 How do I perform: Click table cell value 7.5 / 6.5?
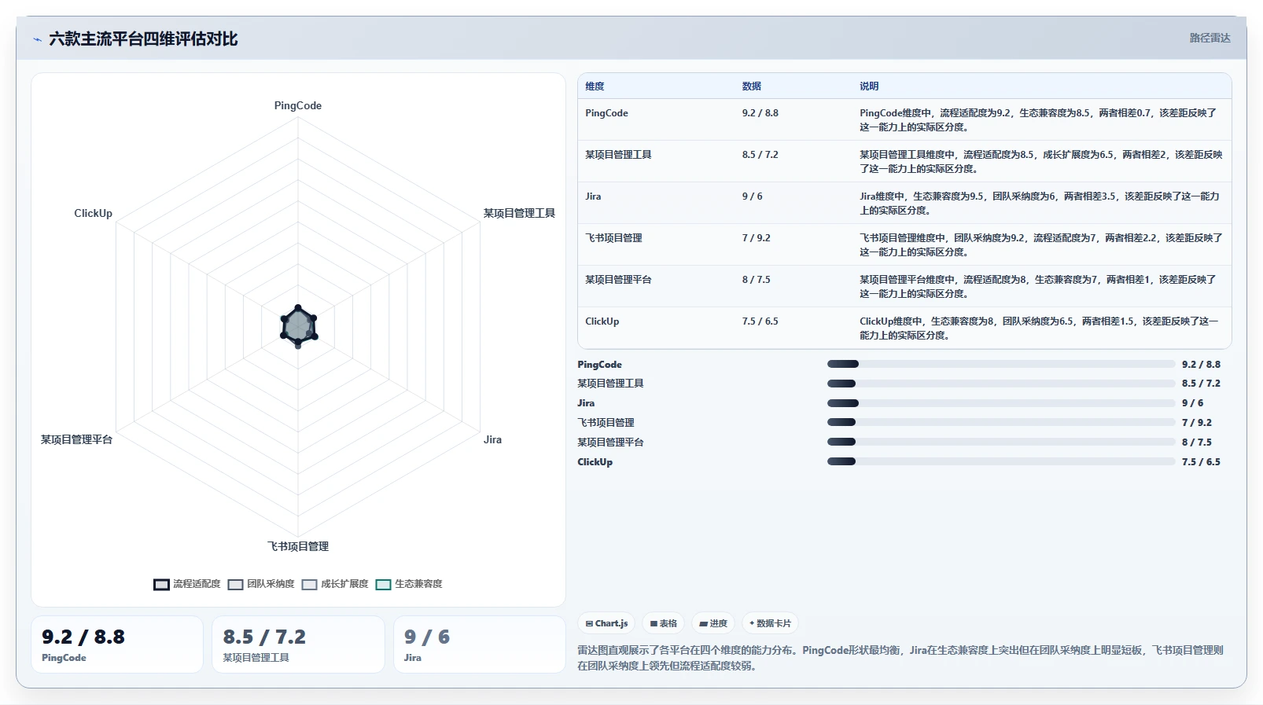point(760,321)
